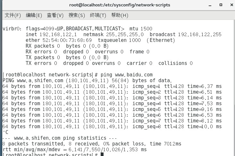
Task: Click the inet 192.168.122.1 address
Action: pos(51,35)
